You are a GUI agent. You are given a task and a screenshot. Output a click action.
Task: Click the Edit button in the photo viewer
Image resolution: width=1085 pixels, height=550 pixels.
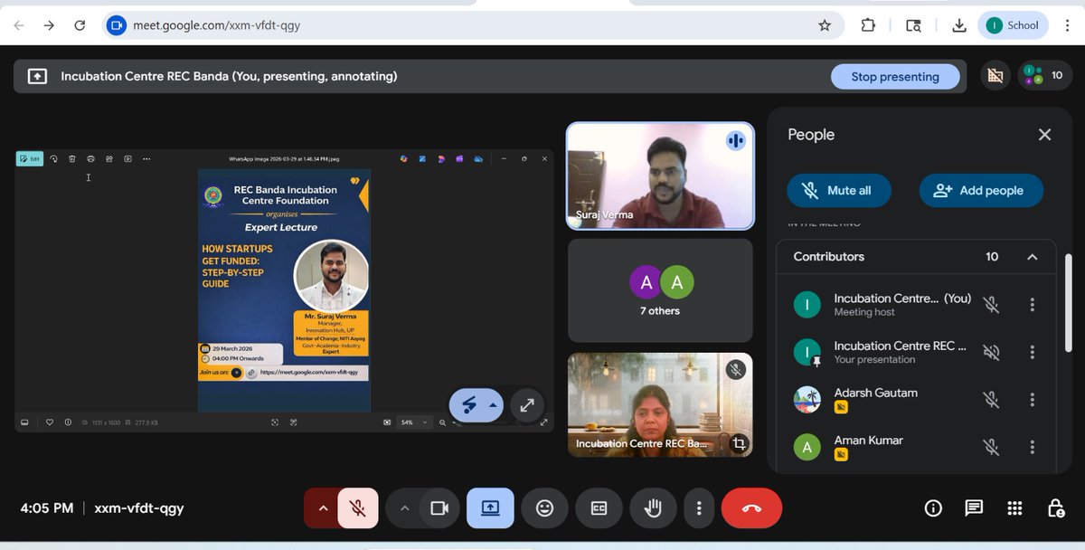pyautogui.click(x=30, y=158)
